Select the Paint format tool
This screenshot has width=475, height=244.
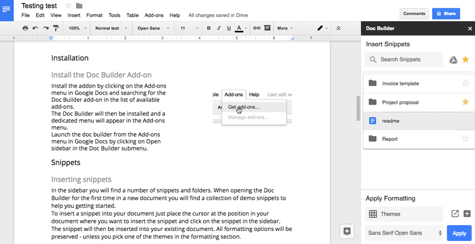coord(56,28)
